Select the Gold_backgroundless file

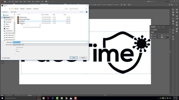24,19
